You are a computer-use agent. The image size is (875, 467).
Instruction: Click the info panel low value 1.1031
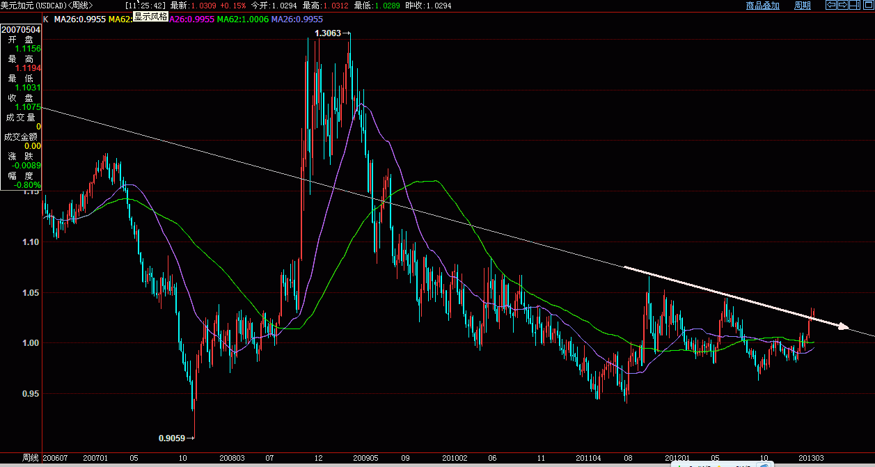29,88
